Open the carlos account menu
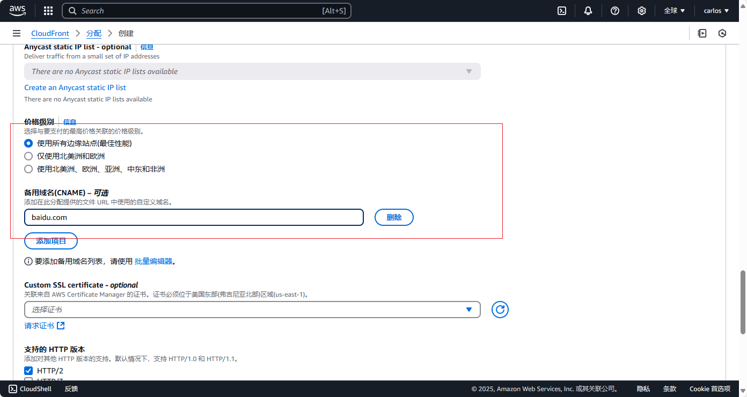The height and width of the screenshot is (397, 747). (x=716, y=11)
